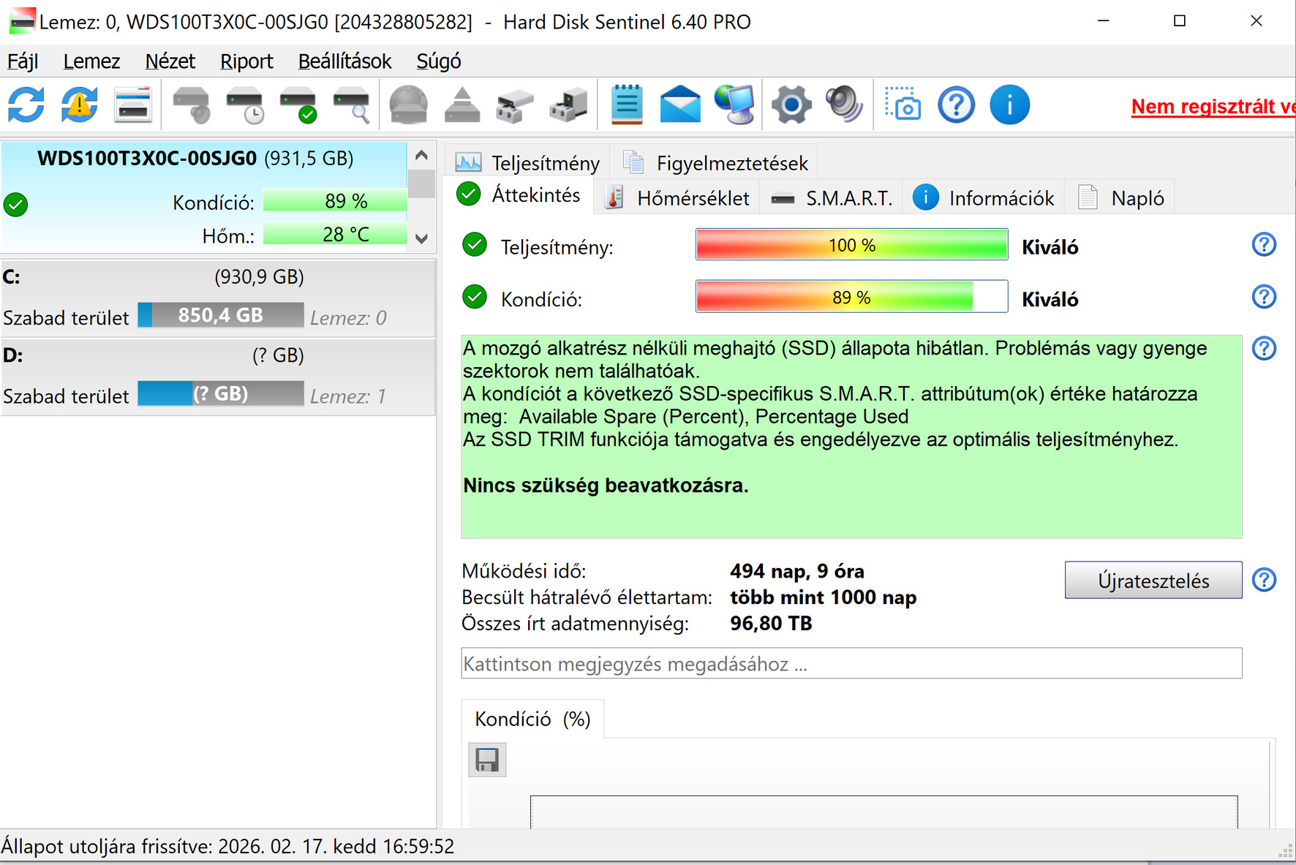The width and height of the screenshot is (1296, 865).
Task: Click the Újratesztelés button
Action: coord(1153,581)
